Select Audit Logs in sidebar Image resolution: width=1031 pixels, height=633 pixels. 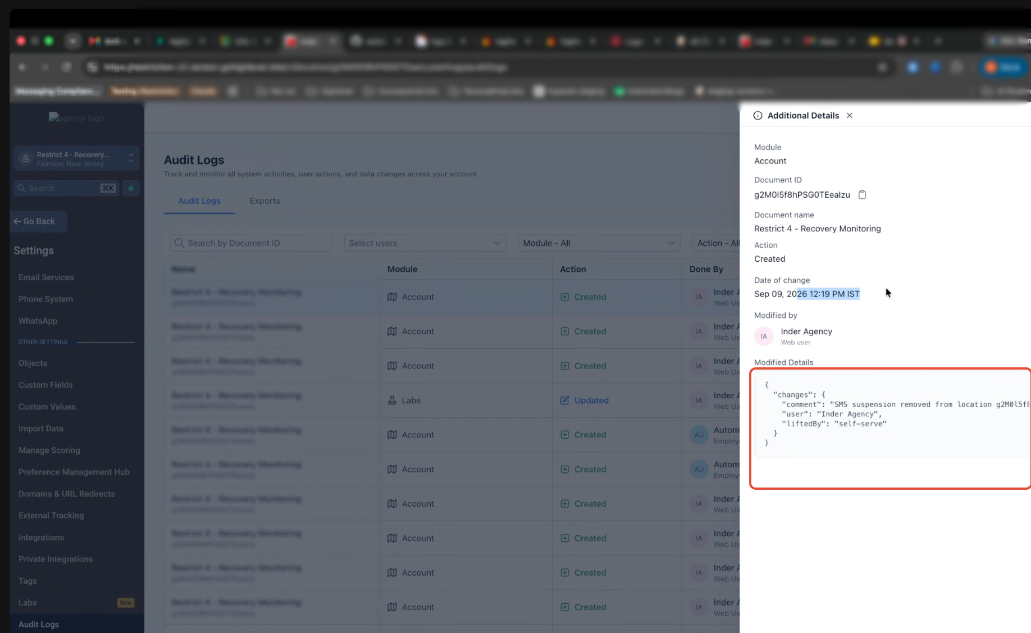click(x=39, y=625)
